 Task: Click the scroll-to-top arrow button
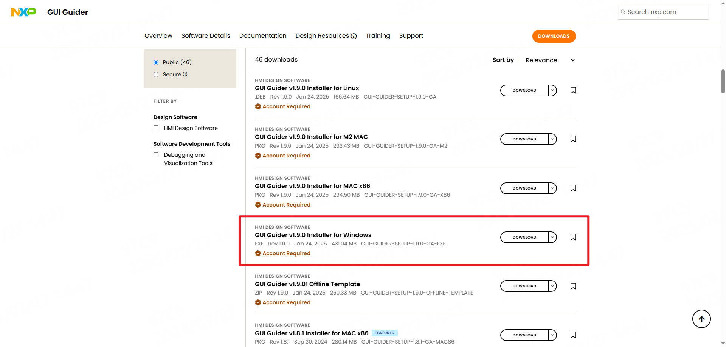[701, 319]
